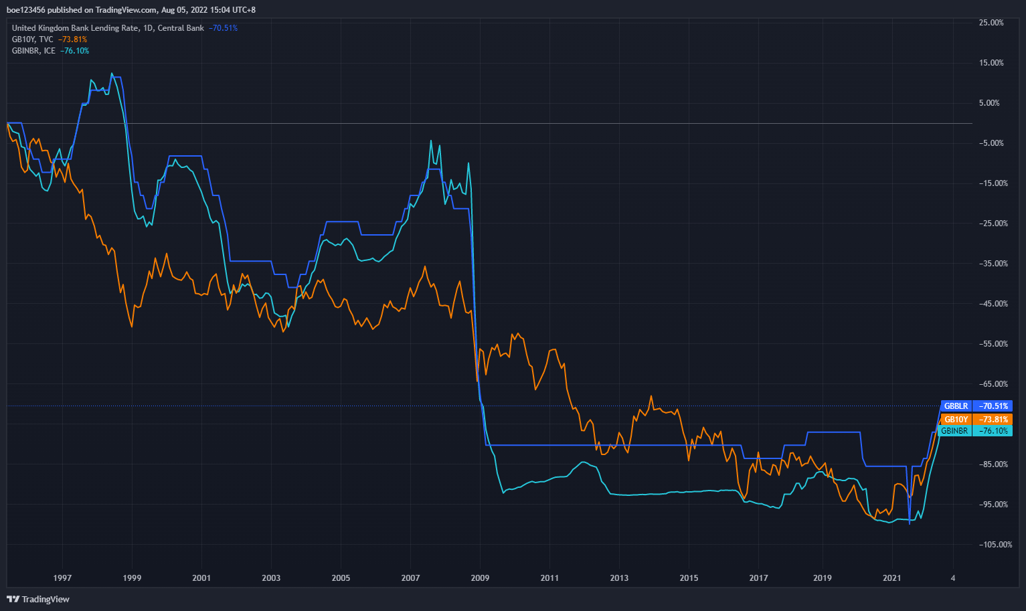Click the teal GBINBR price scale tag
1026x611 pixels.
(x=954, y=431)
